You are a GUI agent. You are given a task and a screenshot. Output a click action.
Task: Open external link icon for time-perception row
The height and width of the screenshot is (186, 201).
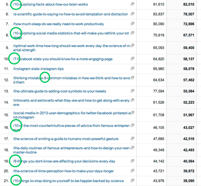133,171
